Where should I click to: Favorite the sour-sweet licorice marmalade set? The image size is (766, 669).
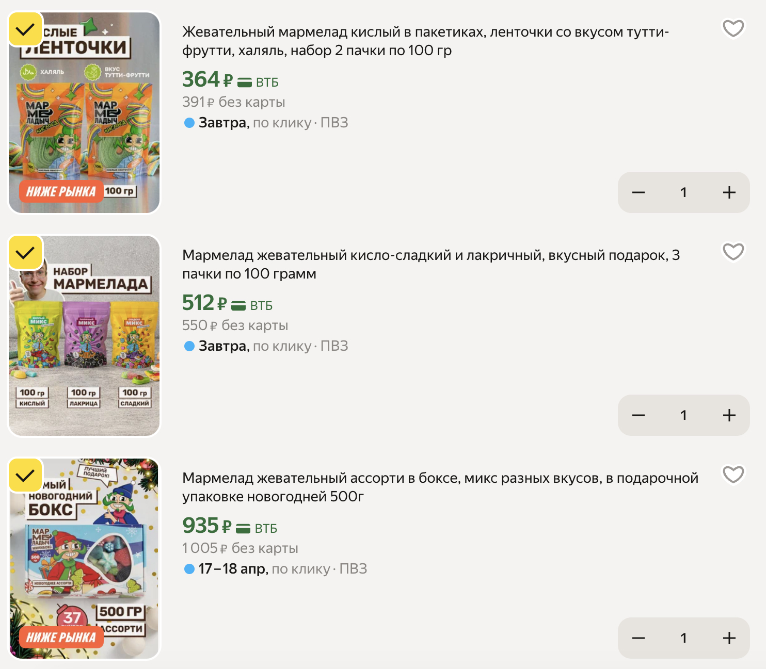[733, 252]
